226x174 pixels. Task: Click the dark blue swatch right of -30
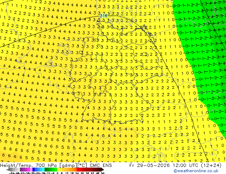pos(34,169)
